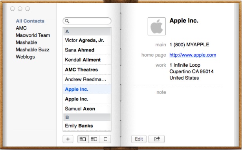
Task: Click the leftmost window close button
Action: pyautogui.click(x=13, y=9)
